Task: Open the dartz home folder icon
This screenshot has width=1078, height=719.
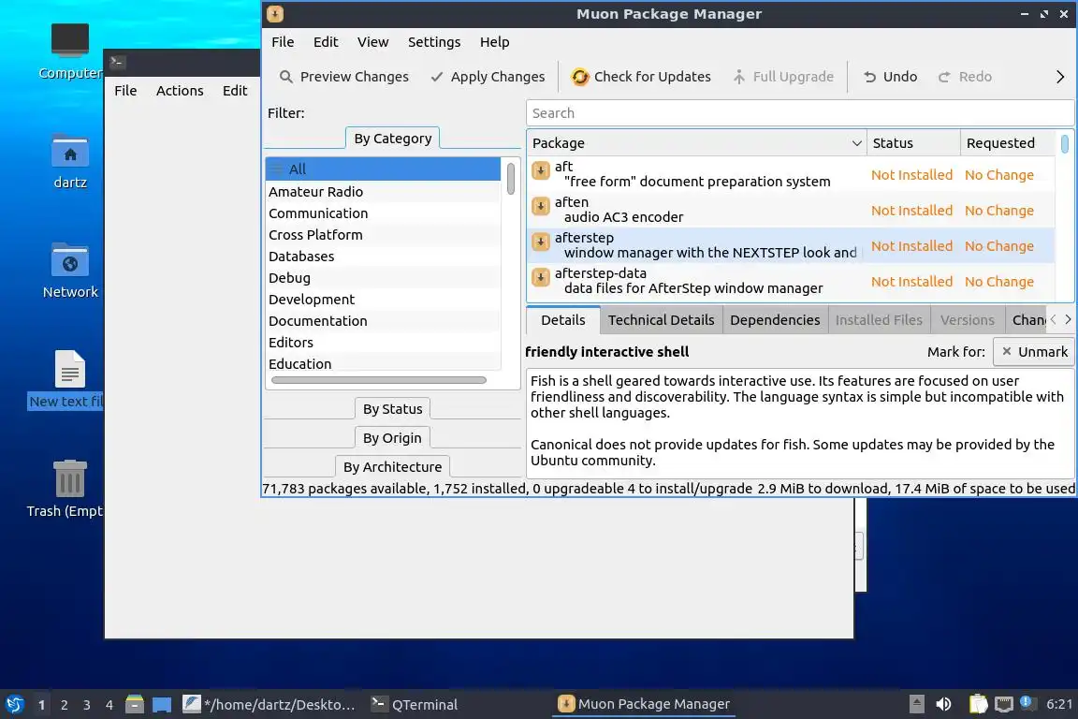Action: tap(70, 151)
